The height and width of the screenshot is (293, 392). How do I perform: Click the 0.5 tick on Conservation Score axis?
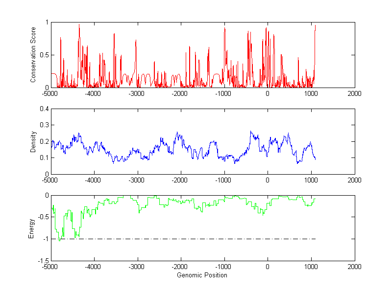tap(44, 55)
